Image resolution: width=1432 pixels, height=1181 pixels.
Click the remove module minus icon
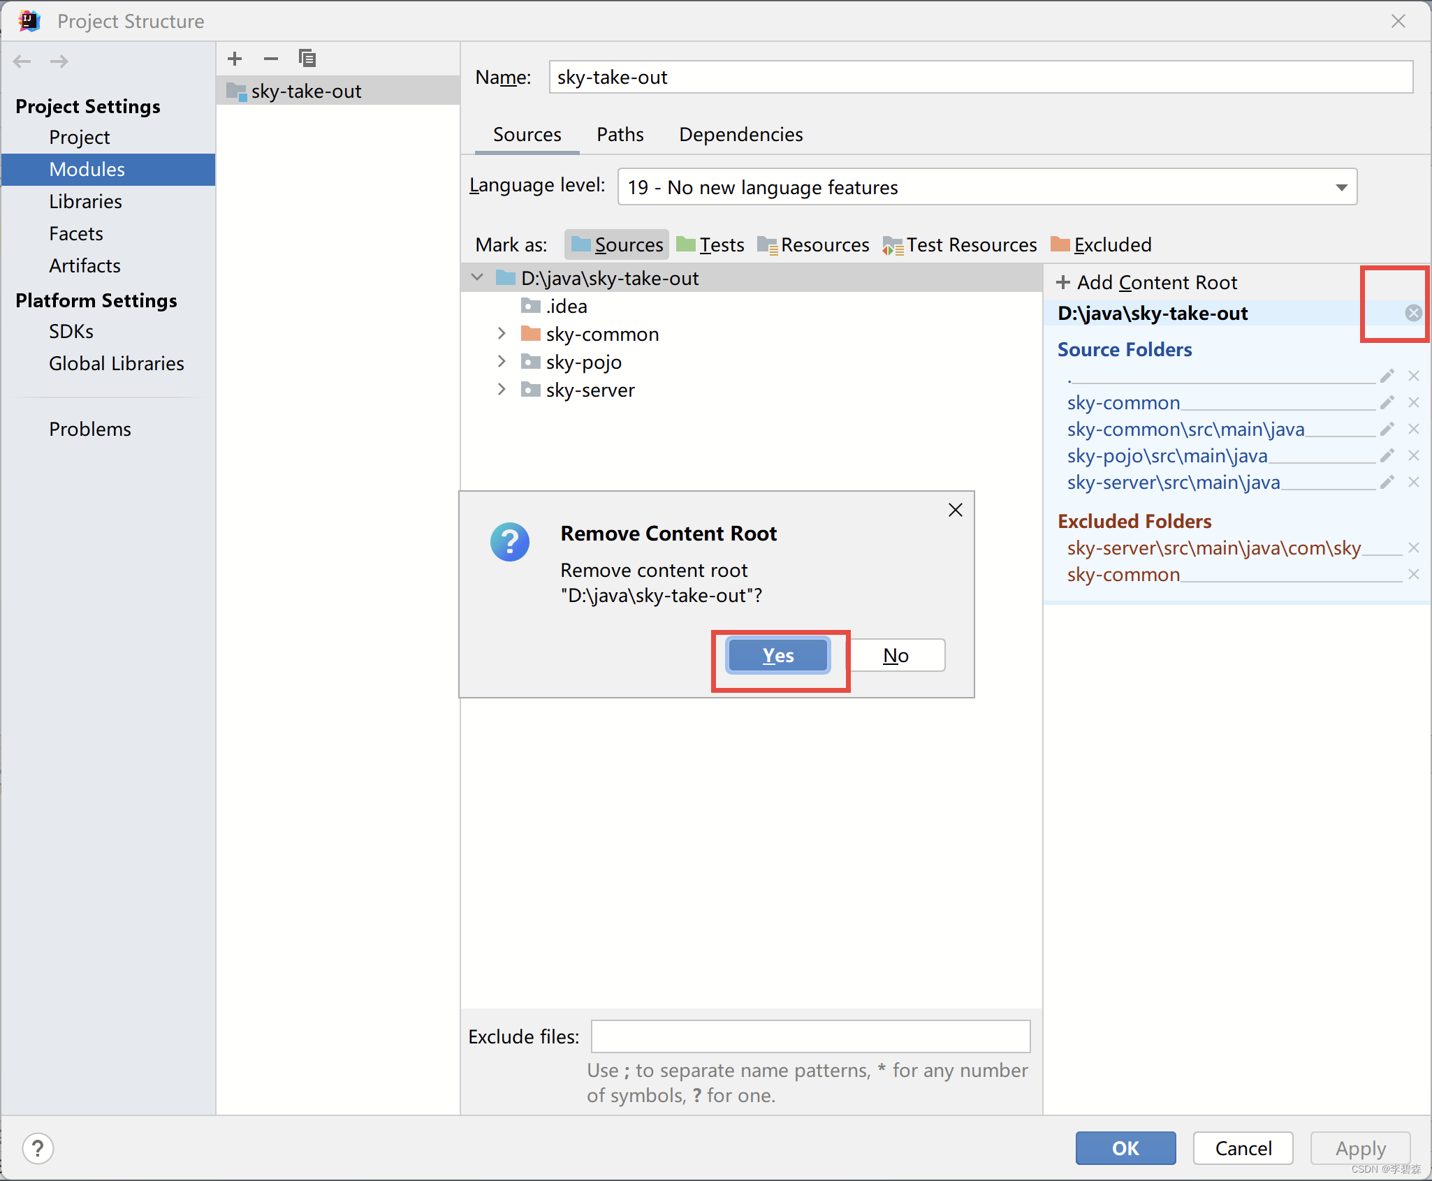coord(271,59)
